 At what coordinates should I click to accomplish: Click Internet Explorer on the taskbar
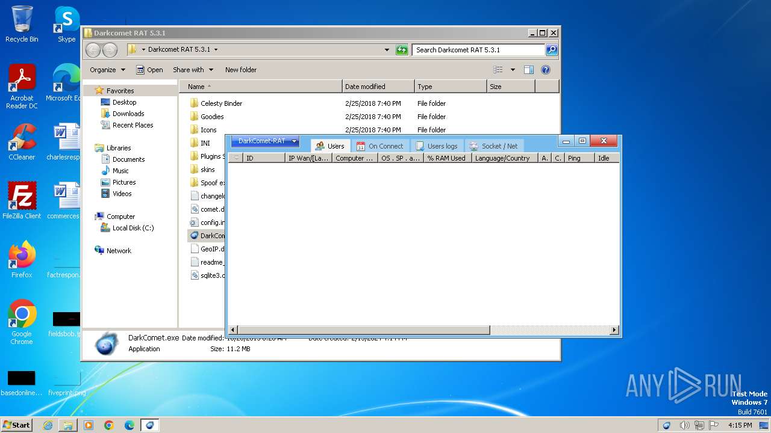coord(48,425)
